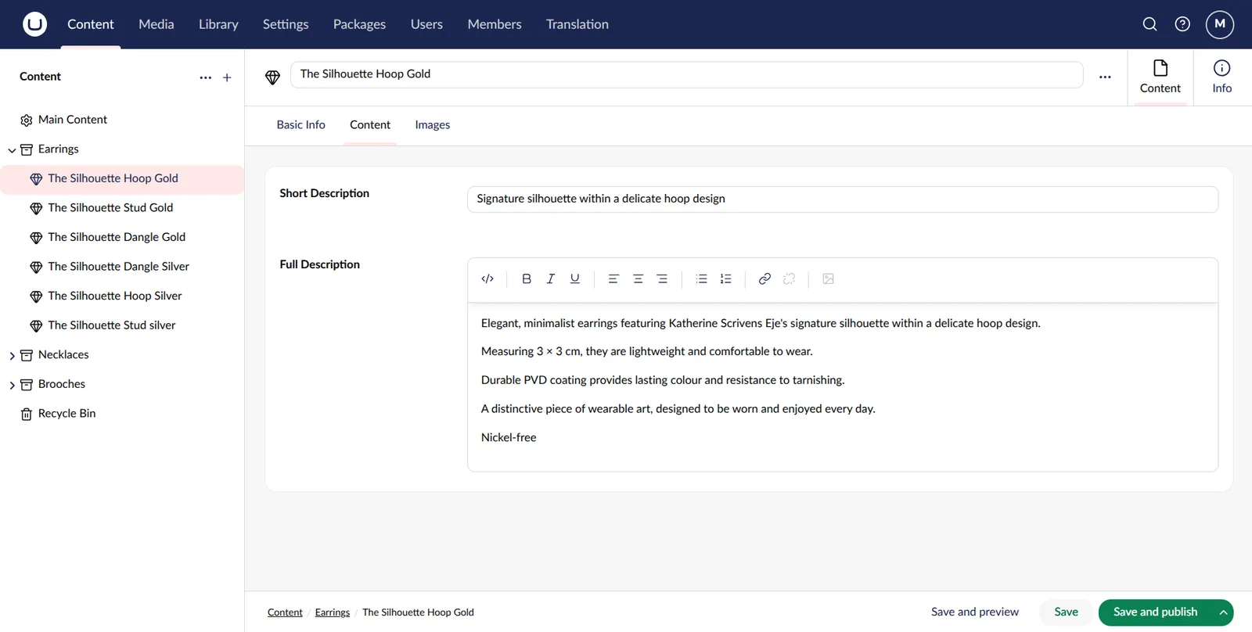Viewport: 1252px width, 632px height.
Task: Insert a bullet list
Action: point(702,278)
